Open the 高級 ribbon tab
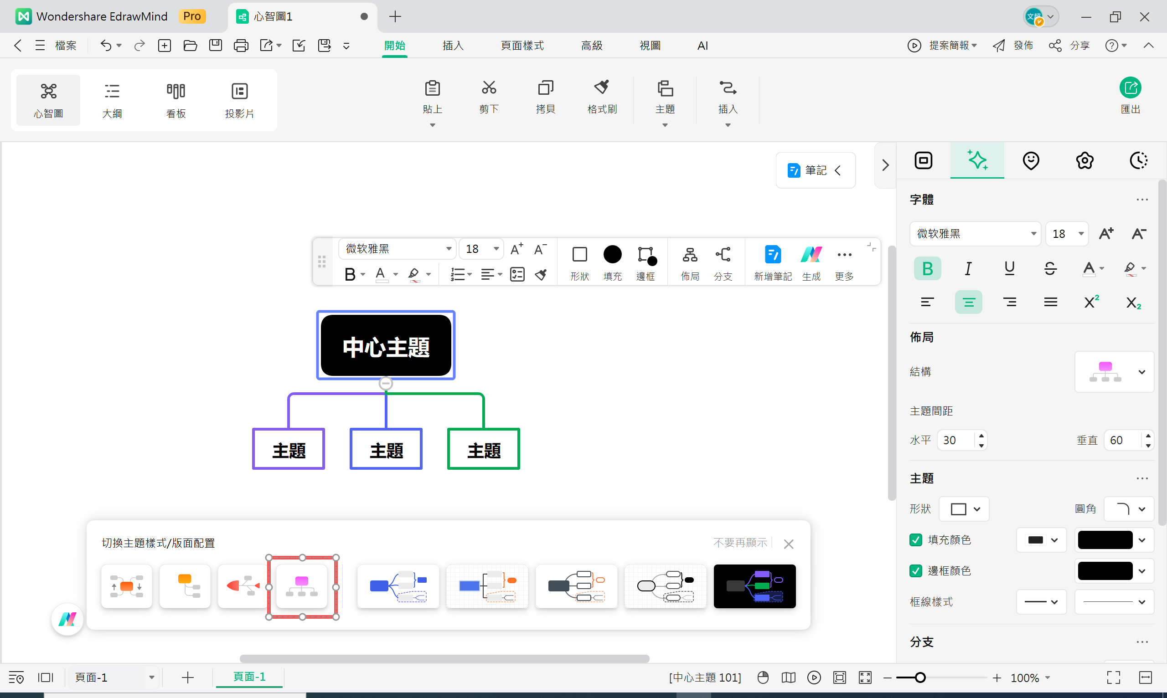The image size is (1167, 698). click(x=592, y=46)
